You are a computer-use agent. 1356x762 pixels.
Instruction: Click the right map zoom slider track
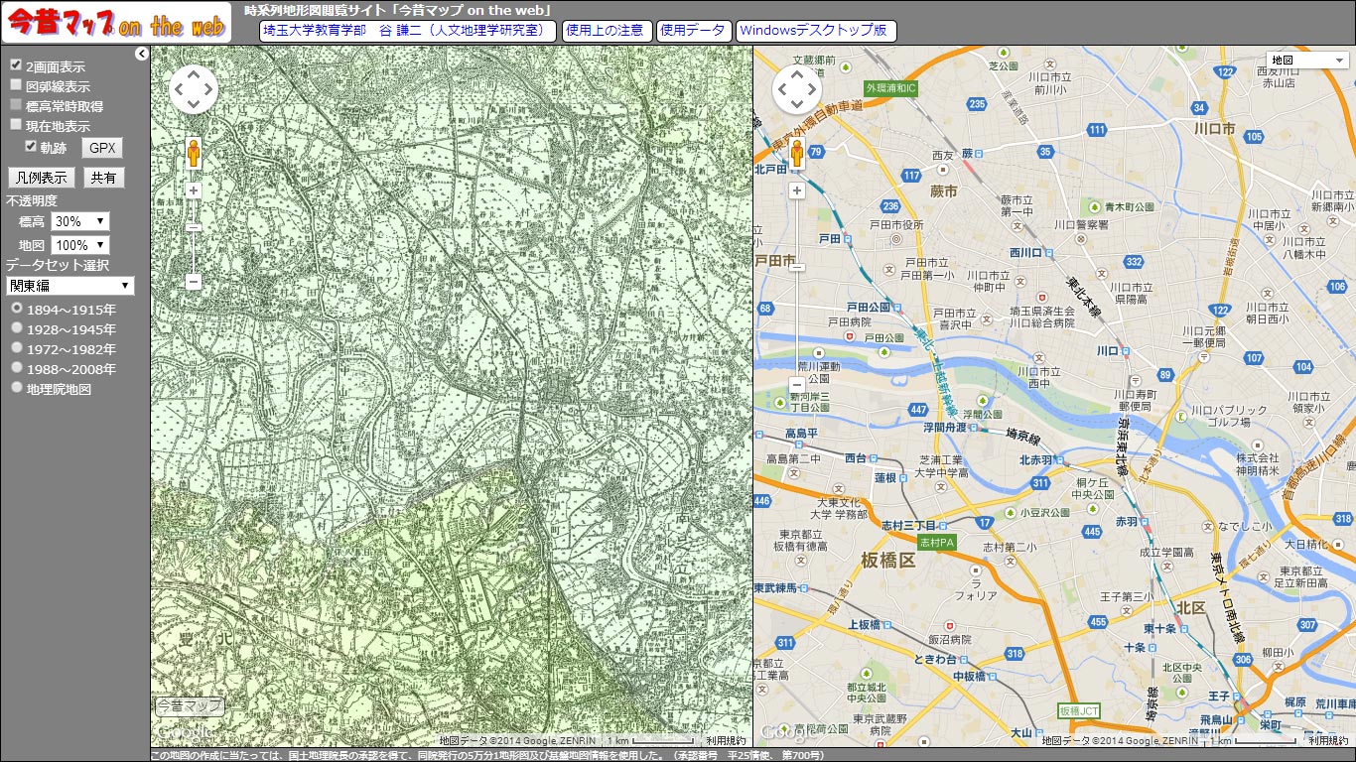(797, 288)
